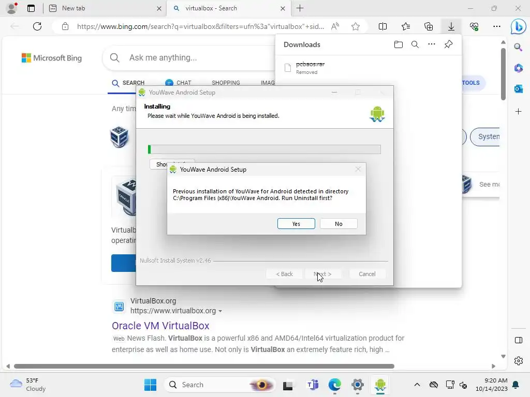Open Windows Start menu
This screenshot has width=530, height=397.
coord(150,385)
